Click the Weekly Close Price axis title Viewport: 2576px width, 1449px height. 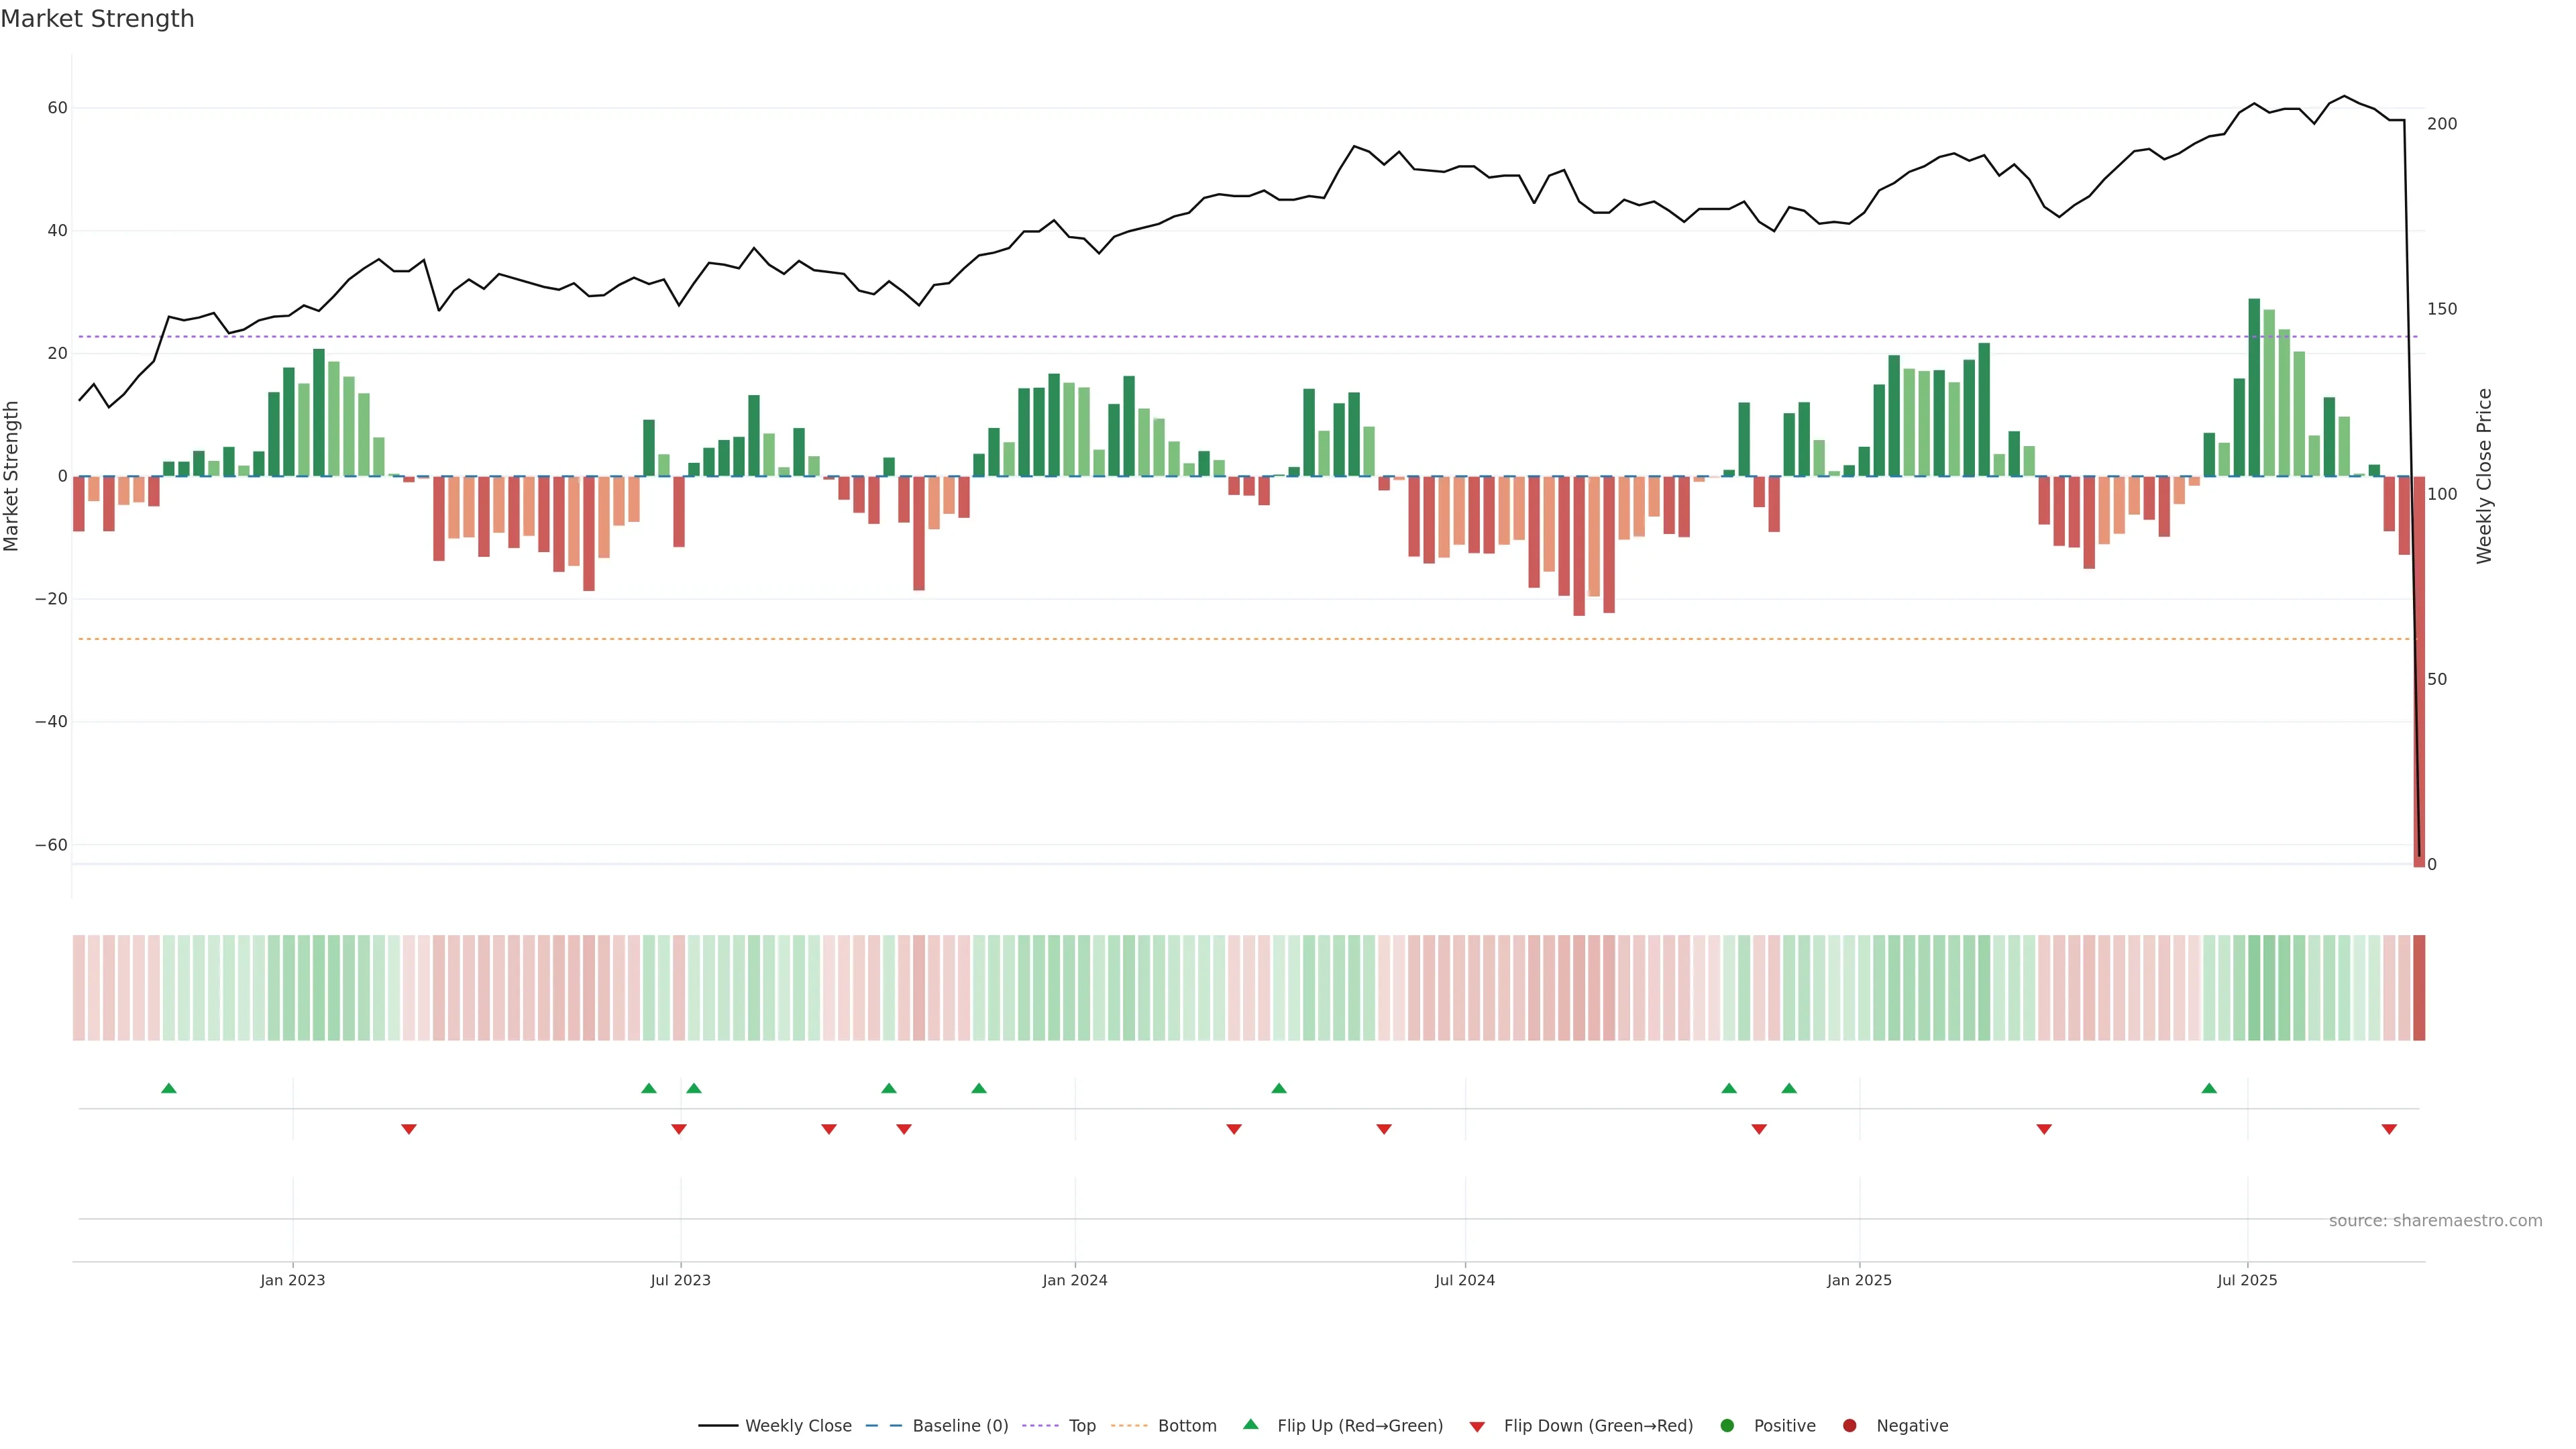coord(2485,476)
